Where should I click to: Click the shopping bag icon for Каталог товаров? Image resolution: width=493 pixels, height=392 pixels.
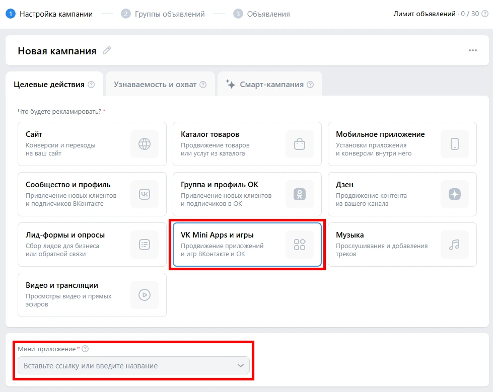300,144
